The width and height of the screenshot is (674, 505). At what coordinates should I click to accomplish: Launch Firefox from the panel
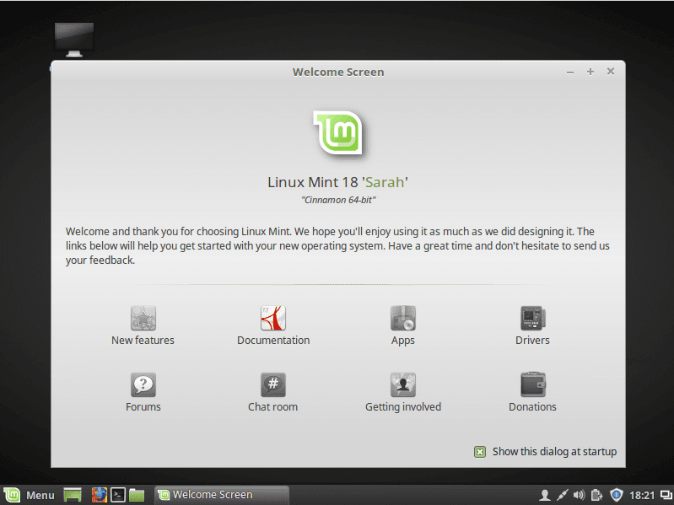[100, 495]
